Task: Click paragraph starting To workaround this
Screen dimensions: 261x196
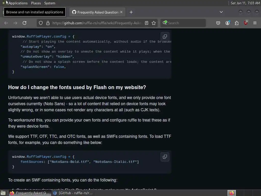Action: (89, 123)
